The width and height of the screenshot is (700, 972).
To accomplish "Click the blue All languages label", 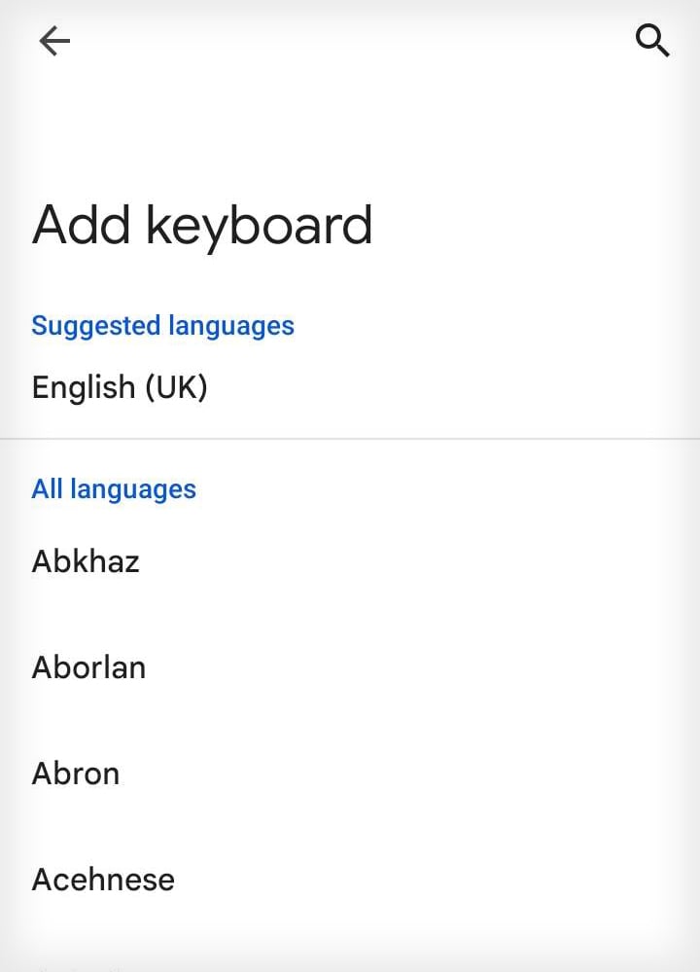I will pos(114,488).
